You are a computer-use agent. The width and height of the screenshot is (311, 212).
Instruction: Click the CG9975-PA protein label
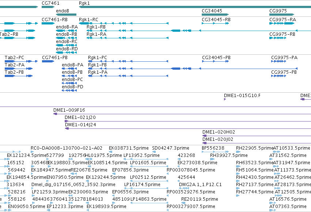click(x=284, y=58)
